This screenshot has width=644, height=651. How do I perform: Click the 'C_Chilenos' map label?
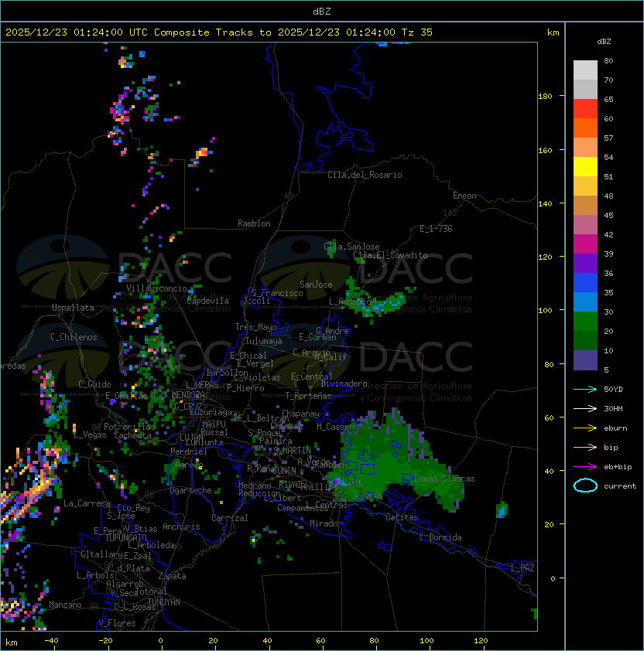(x=74, y=337)
